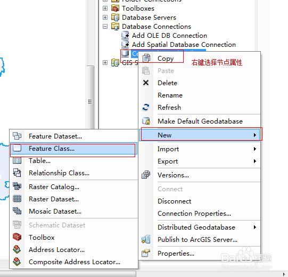Click the Feature Dataset icon
Image resolution: width=288 pixels, height=277 pixels.
(17, 136)
